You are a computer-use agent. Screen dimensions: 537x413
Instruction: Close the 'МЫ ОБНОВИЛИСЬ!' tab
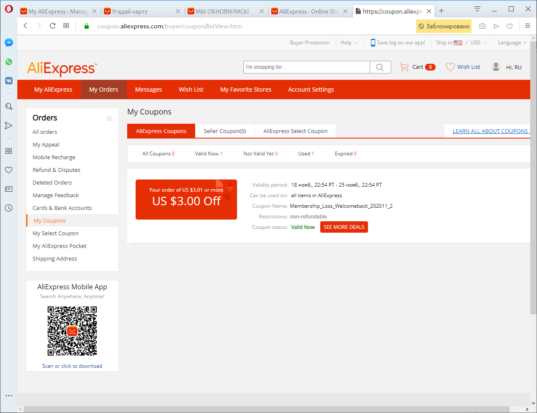pos(262,11)
